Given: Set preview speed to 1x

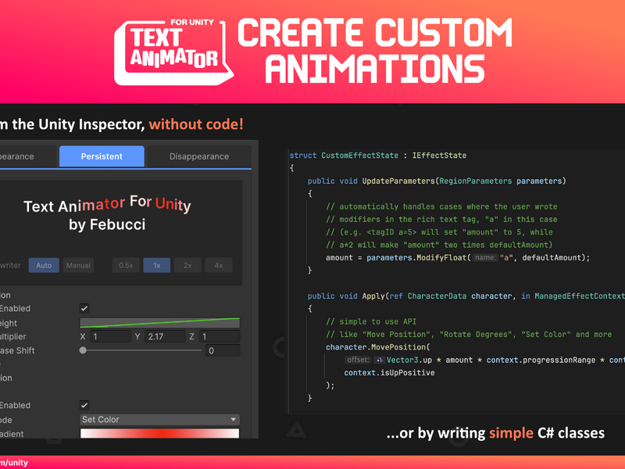Looking at the screenshot, I should tap(157, 265).
